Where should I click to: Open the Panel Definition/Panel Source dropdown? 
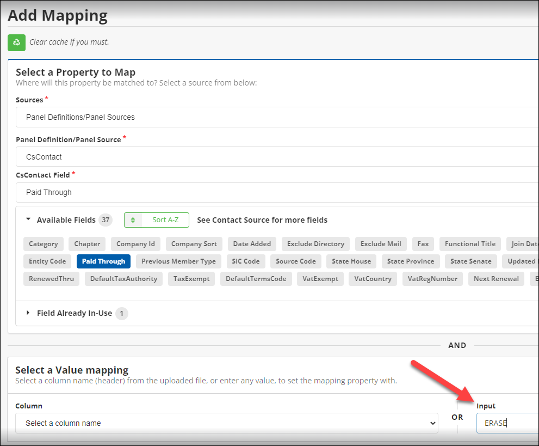point(277,157)
